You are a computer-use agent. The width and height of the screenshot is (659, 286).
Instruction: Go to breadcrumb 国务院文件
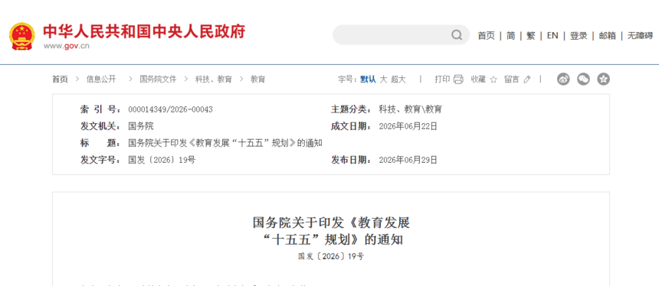tap(158, 80)
